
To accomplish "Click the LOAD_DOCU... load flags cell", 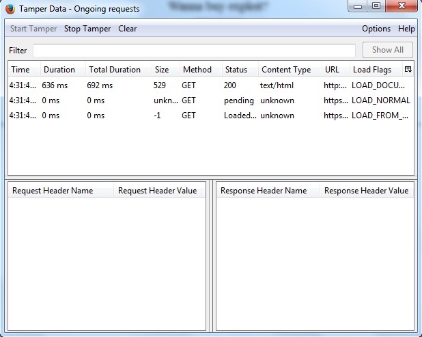I will [378, 85].
